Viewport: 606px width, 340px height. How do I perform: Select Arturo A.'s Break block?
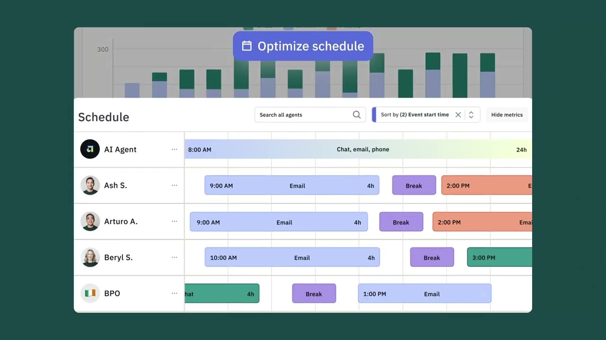click(x=401, y=222)
